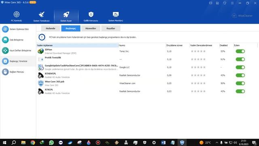Image resolution: width=259 pixels, height=146 pixels.
Task: Sort by the Disabled column header
Action: click(226, 45)
